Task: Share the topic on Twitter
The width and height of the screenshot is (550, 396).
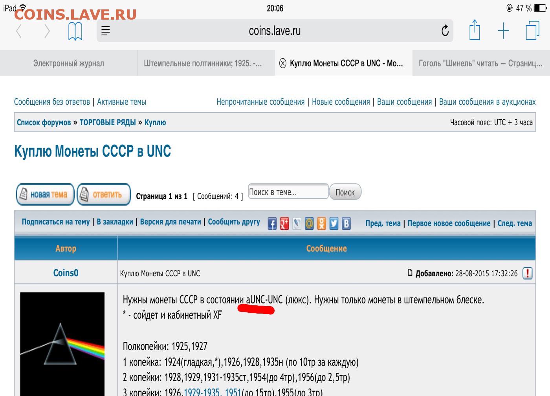Action: coord(334,223)
